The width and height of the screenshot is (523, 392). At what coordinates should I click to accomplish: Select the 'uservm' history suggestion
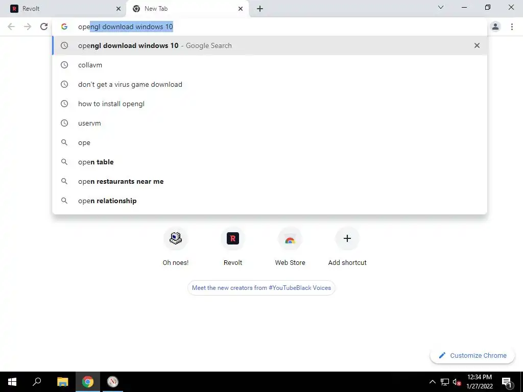pyautogui.click(x=270, y=123)
